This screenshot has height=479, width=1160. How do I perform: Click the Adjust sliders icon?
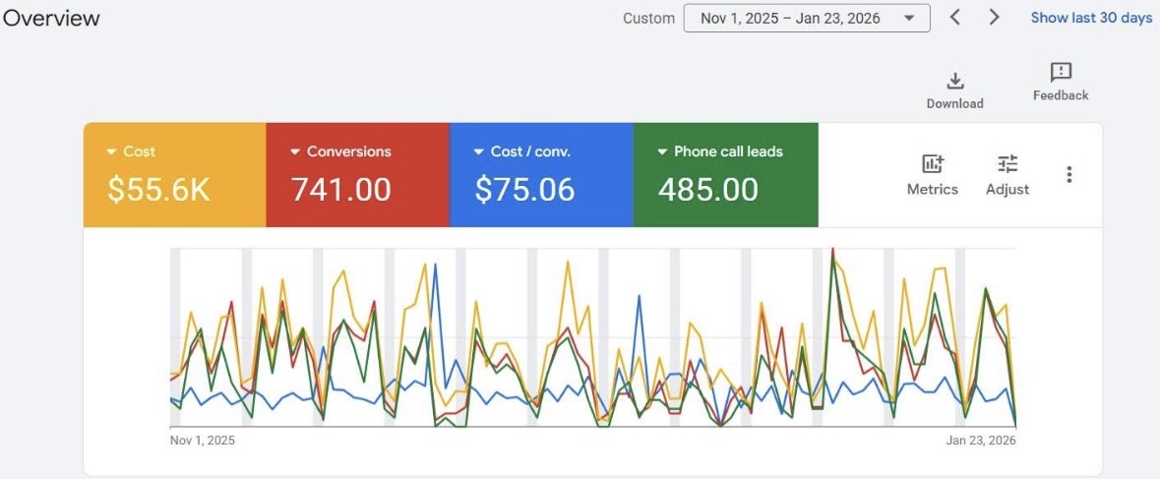pyautogui.click(x=1007, y=164)
